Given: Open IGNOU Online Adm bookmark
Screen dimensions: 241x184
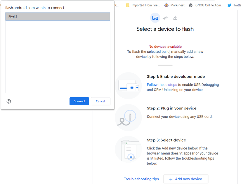Looking at the screenshot, I should [206, 5].
